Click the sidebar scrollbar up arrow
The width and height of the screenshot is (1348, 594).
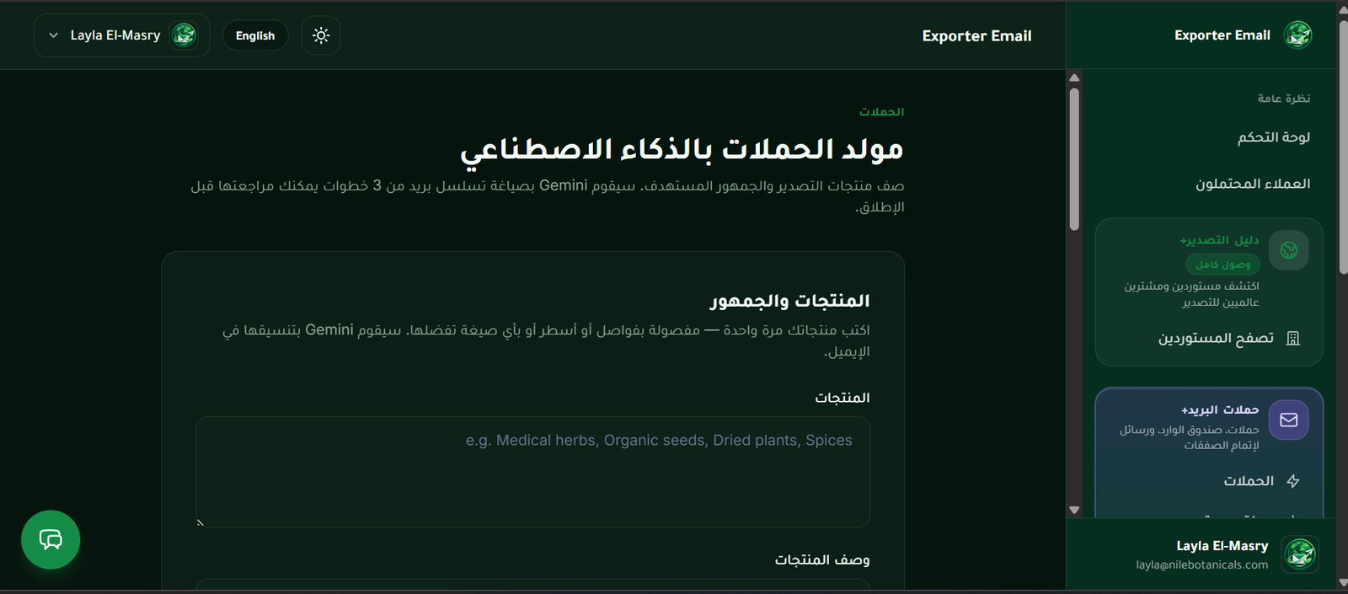click(x=1074, y=78)
